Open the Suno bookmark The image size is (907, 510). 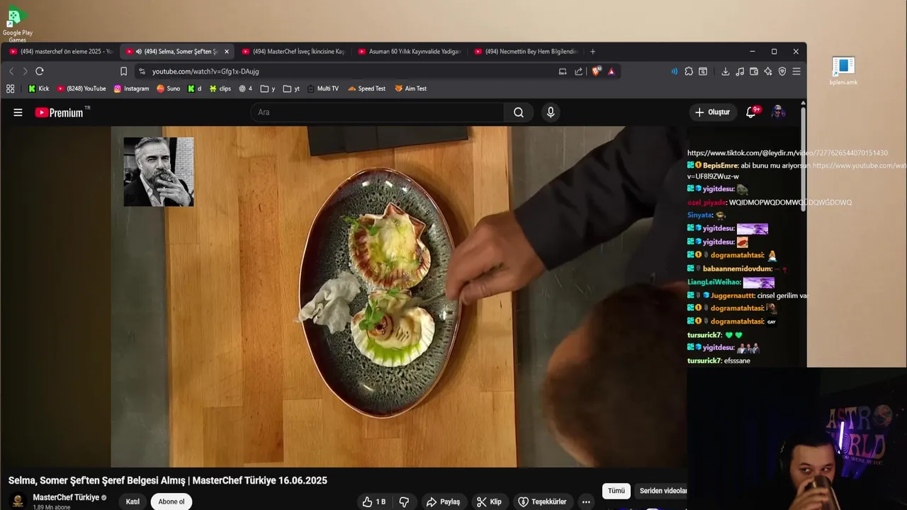click(169, 89)
